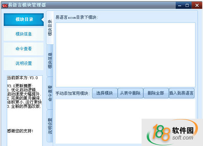Screen dimensions: 203x146
Task: Open the 模块目录 sidebar button
Action: [24, 19]
